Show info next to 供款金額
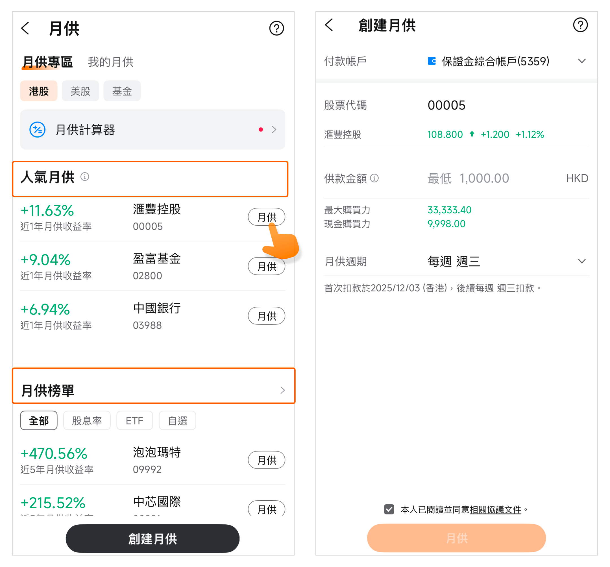 (374, 178)
